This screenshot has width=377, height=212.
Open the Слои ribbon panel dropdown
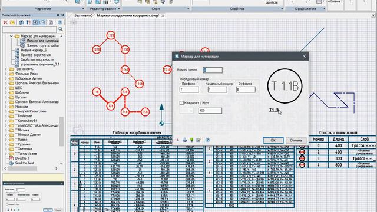pos(188,9)
